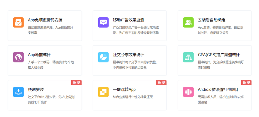Viewport: 259px width, 117px height.
Task: Click the 免费 badge on Android多渠道打包统计 card
Action: point(246,83)
